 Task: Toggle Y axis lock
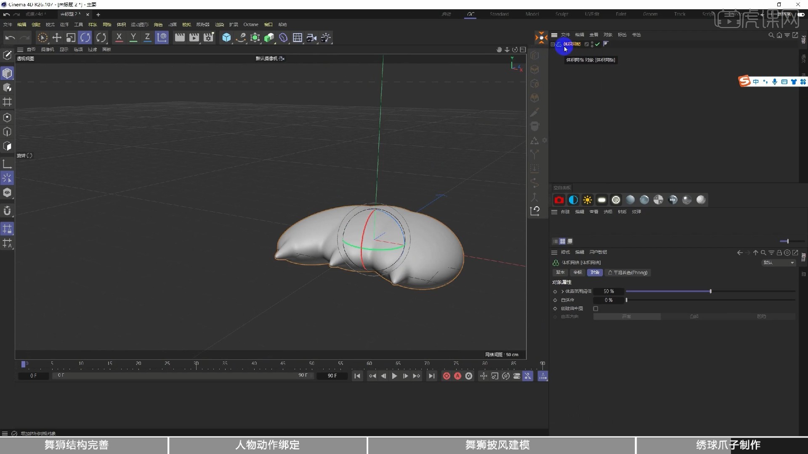133,38
